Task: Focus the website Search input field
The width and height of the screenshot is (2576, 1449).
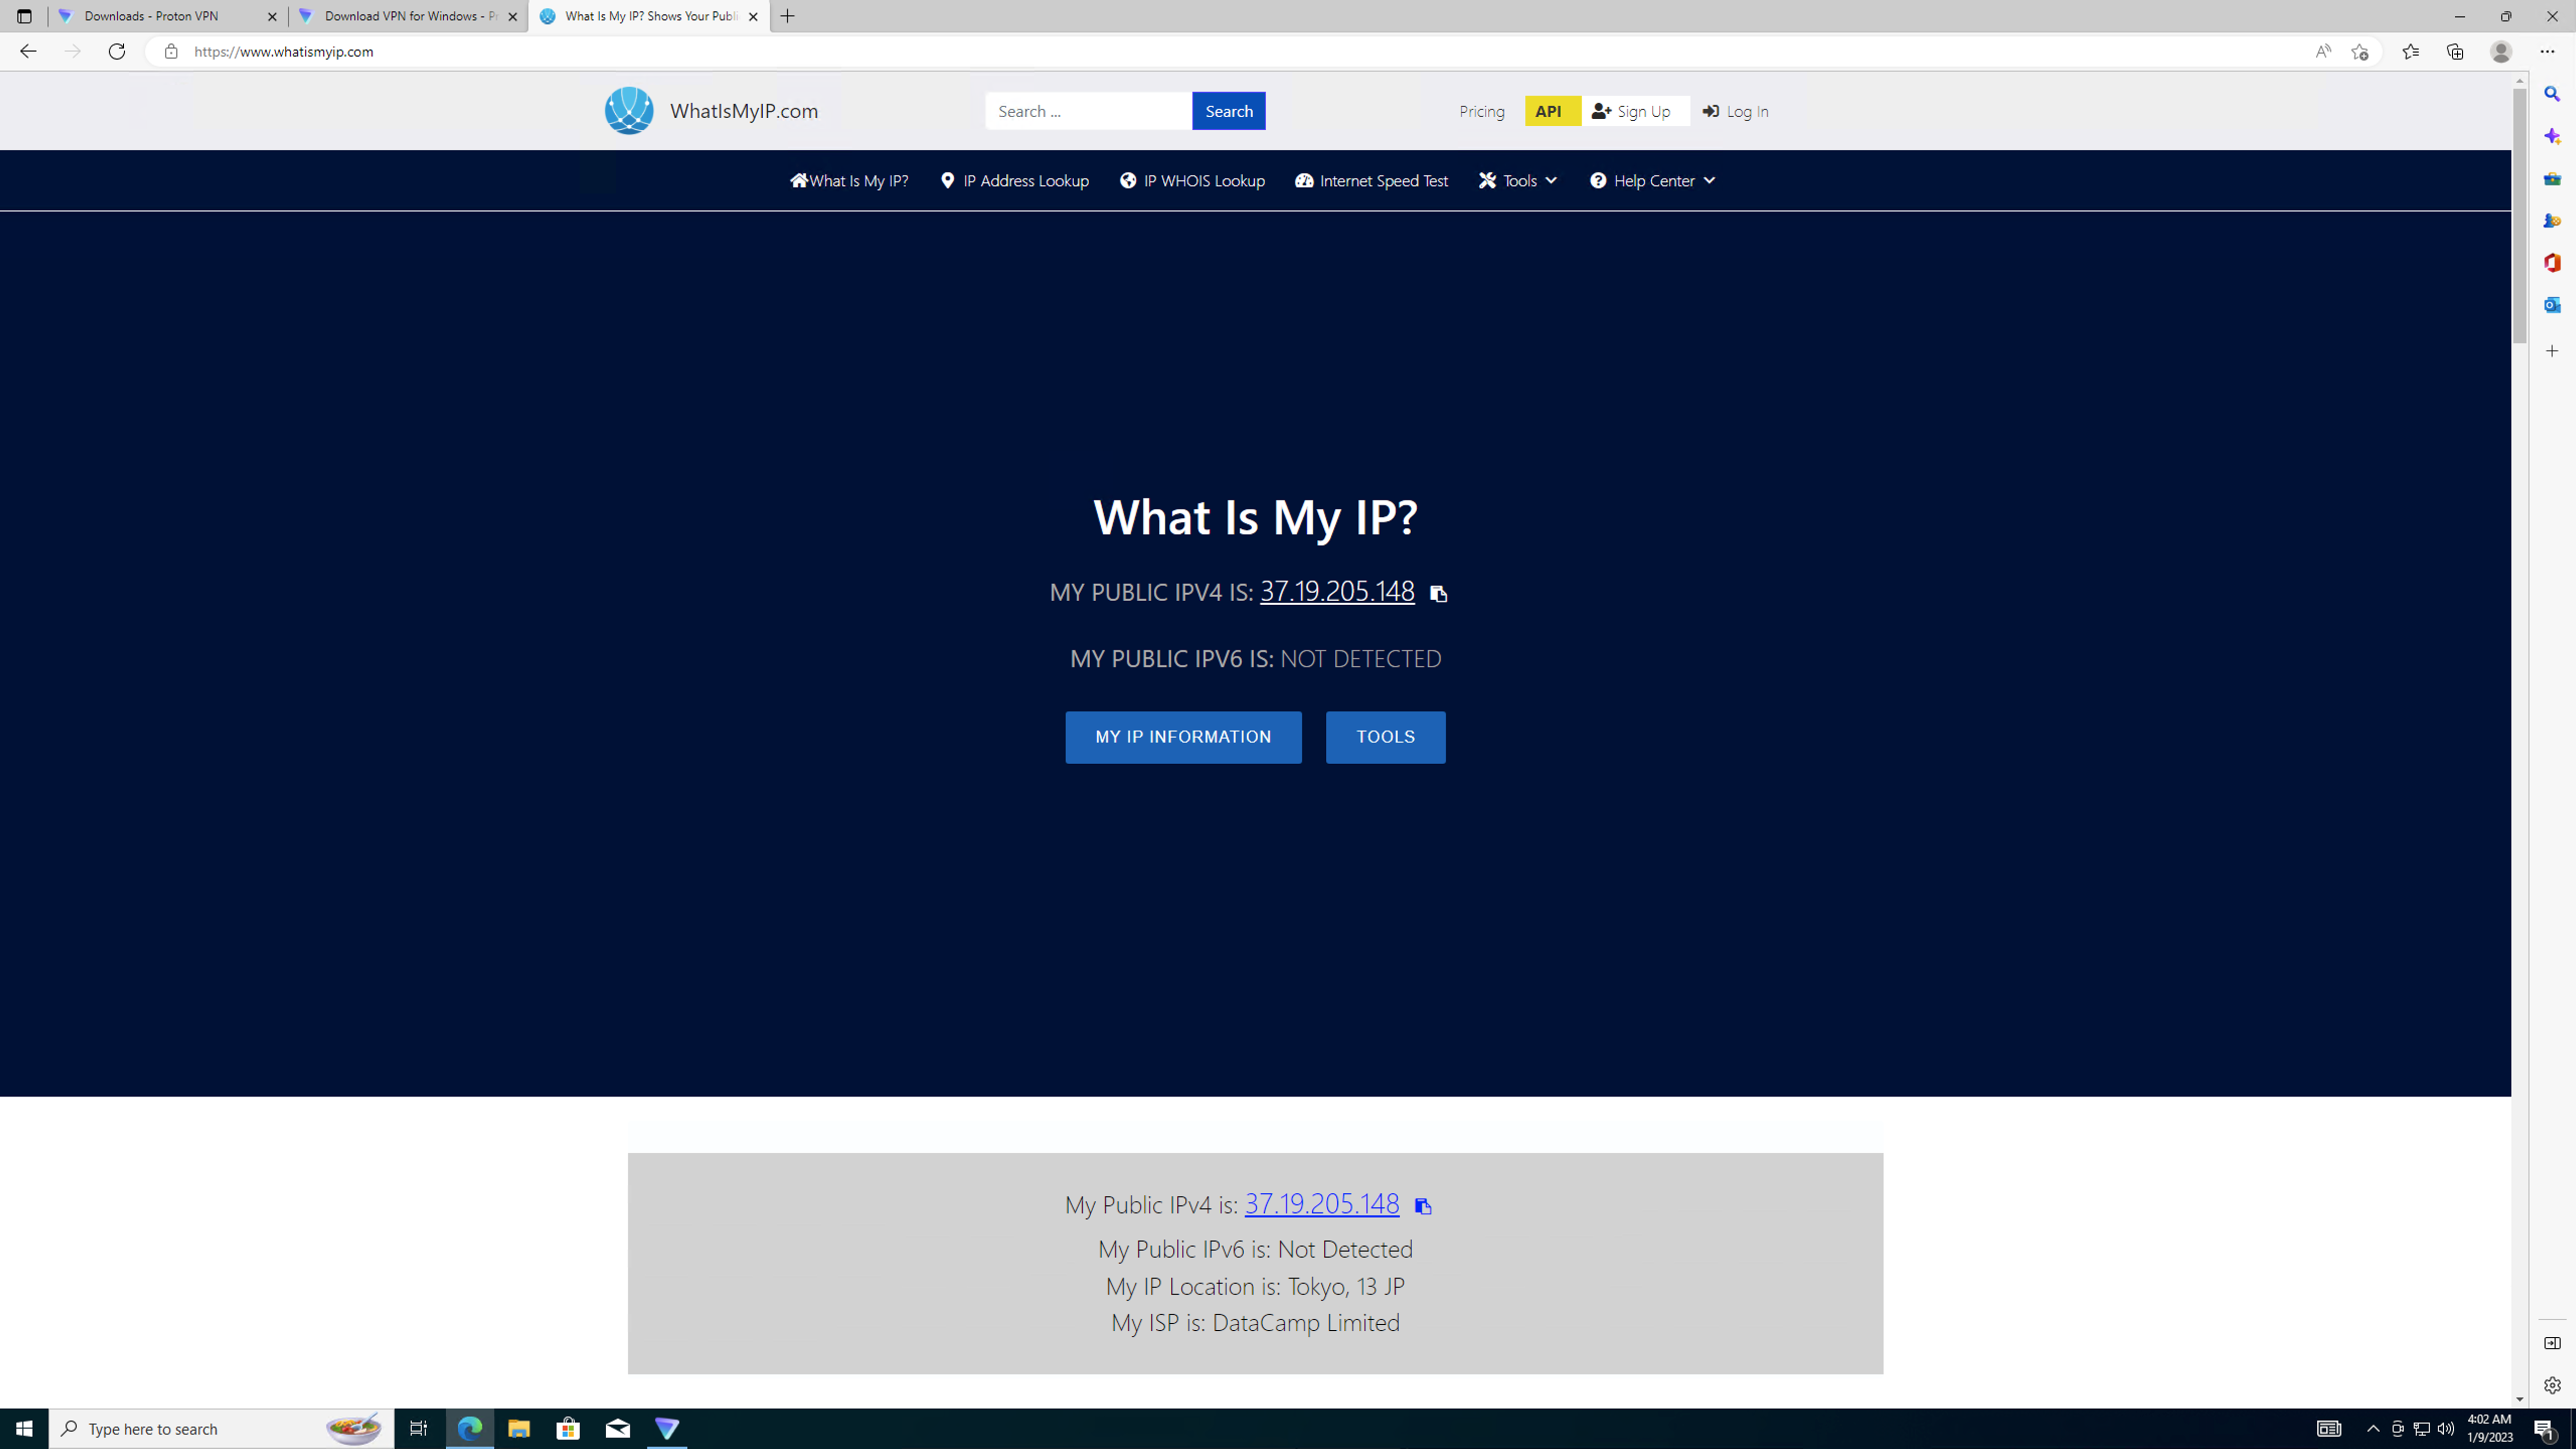Action: coord(1088,111)
